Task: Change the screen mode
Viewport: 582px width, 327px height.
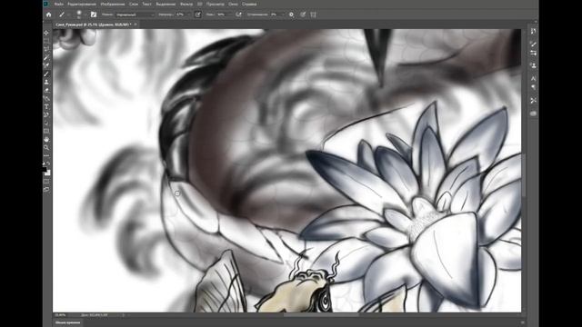Action: tap(46, 189)
